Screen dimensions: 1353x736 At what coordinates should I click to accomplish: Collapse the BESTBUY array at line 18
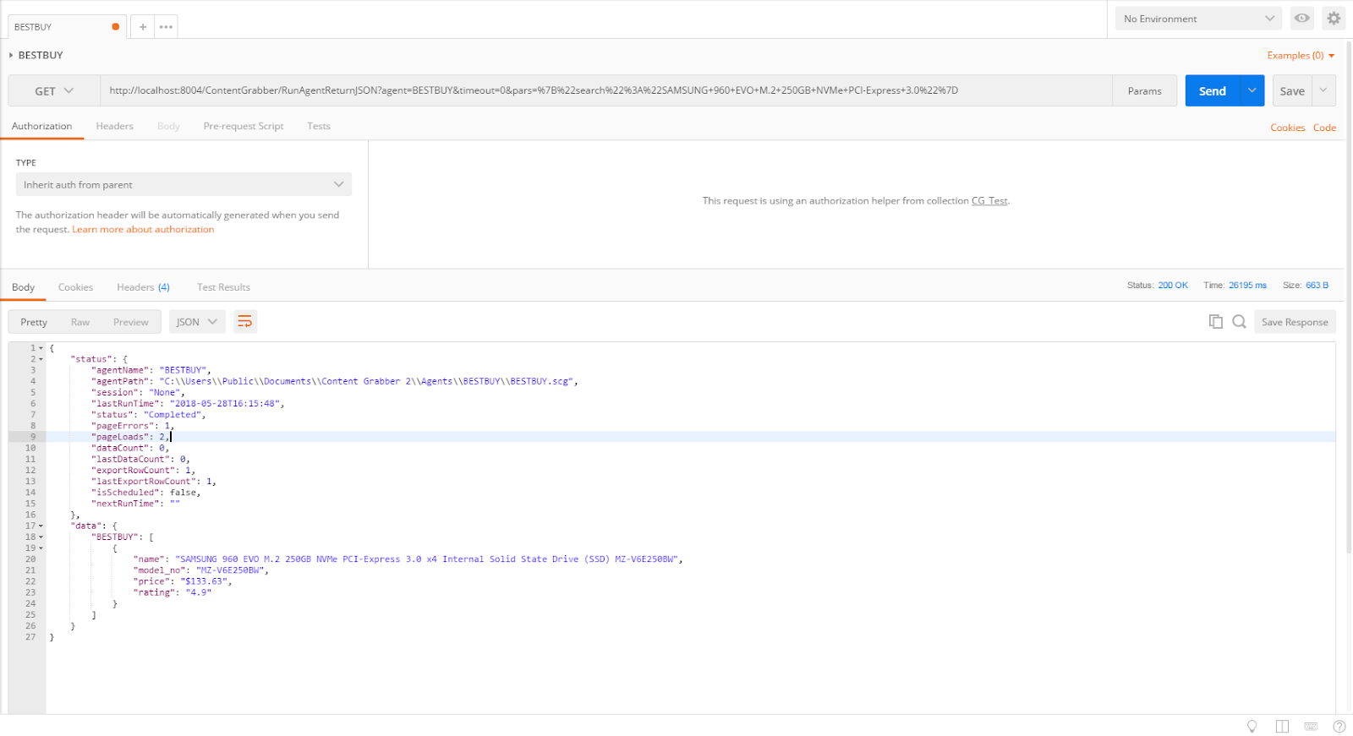[41, 537]
